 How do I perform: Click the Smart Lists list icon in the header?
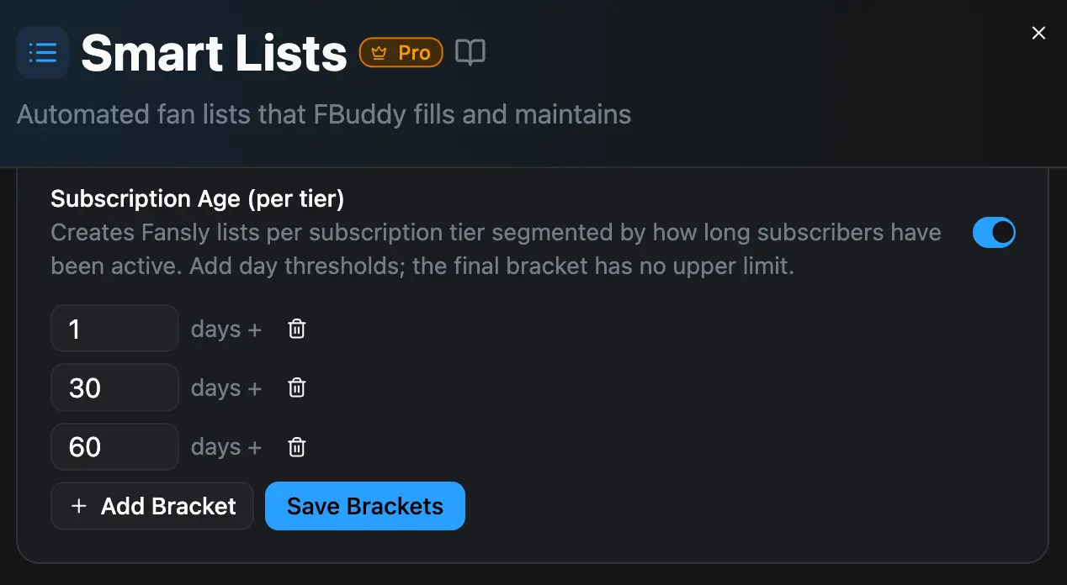pyautogui.click(x=42, y=51)
